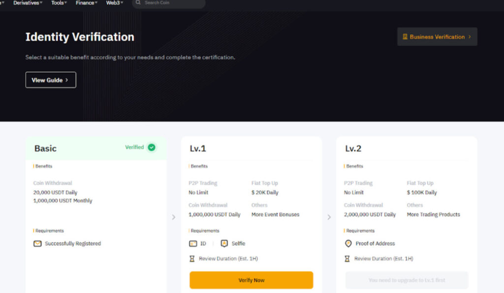Click the Selfie portrait icon

pyautogui.click(x=224, y=243)
